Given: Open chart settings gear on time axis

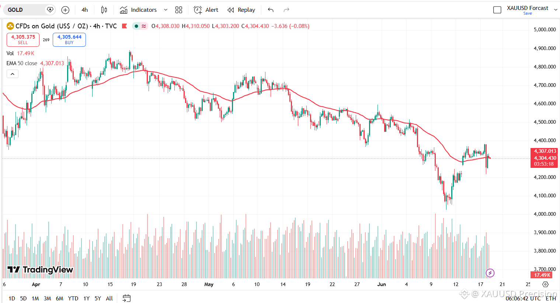Looking at the screenshot, I should tap(546, 284).
